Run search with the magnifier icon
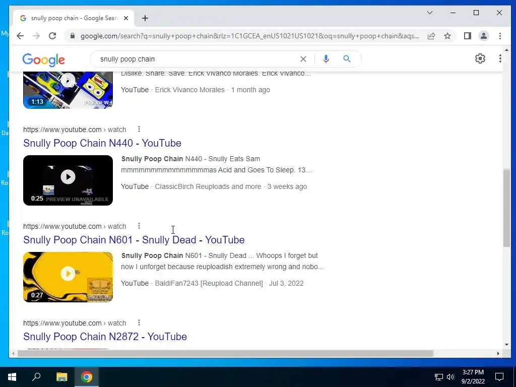516x387 pixels. 347,59
